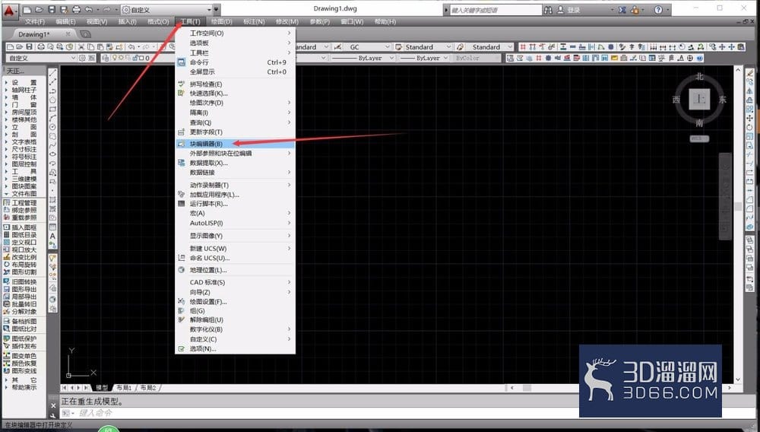Click the Open file icon in quick access toolbar
The height and width of the screenshot is (432, 760).
[x=40, y=9]
